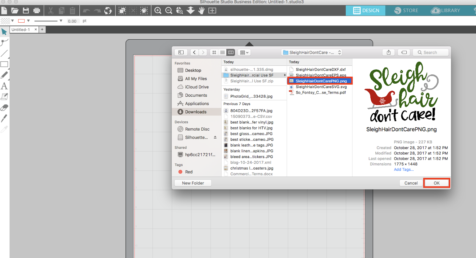Click the Open file folder icon
476x258 pixels.
(x=15, y=11)
